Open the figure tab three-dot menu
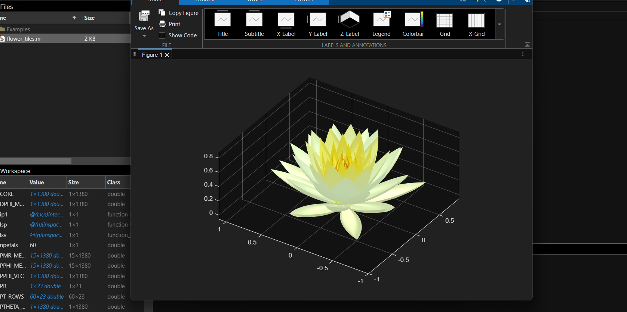Image resolution: width=627 pixels, height=312 pixels. (523, 54)
